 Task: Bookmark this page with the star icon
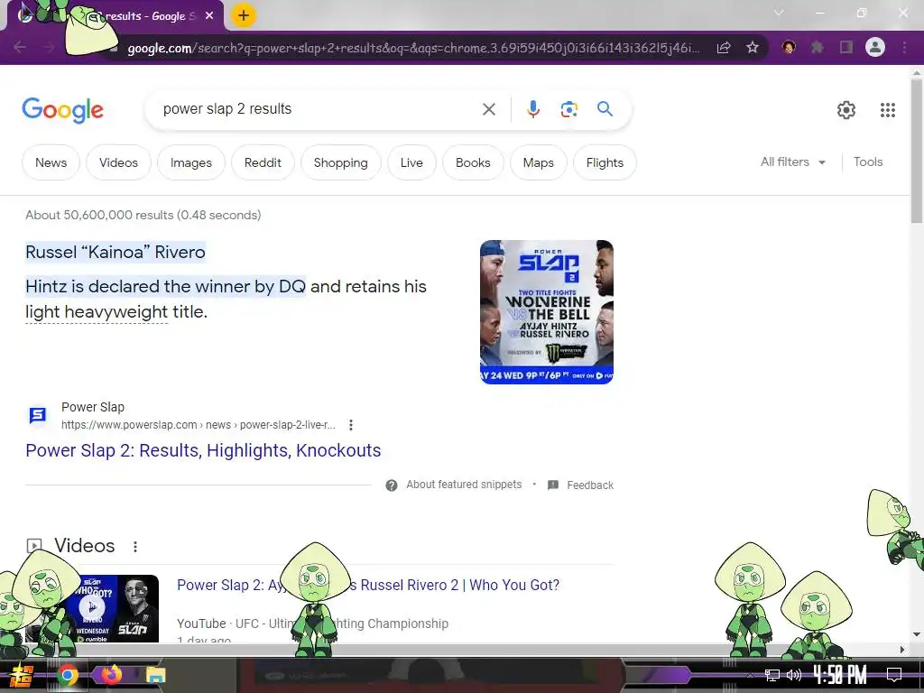tap(752, 47)
